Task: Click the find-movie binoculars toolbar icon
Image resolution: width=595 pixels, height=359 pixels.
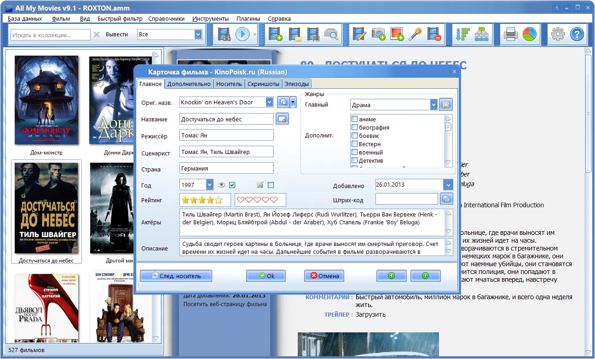Action: click(224, 34)
